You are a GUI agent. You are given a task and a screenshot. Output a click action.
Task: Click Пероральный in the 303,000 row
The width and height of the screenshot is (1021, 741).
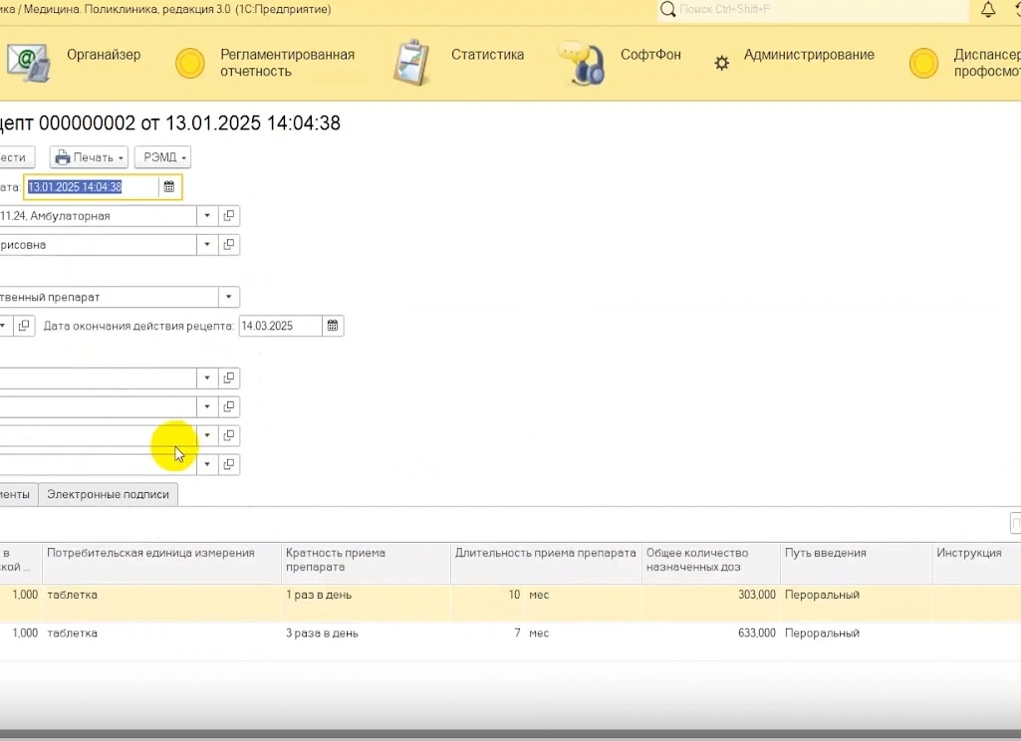coord(822,595)
